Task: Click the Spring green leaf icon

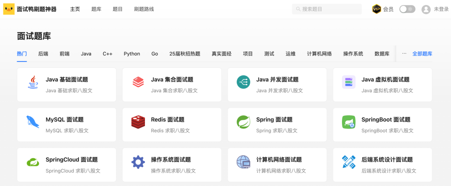Action: [243, 122]
